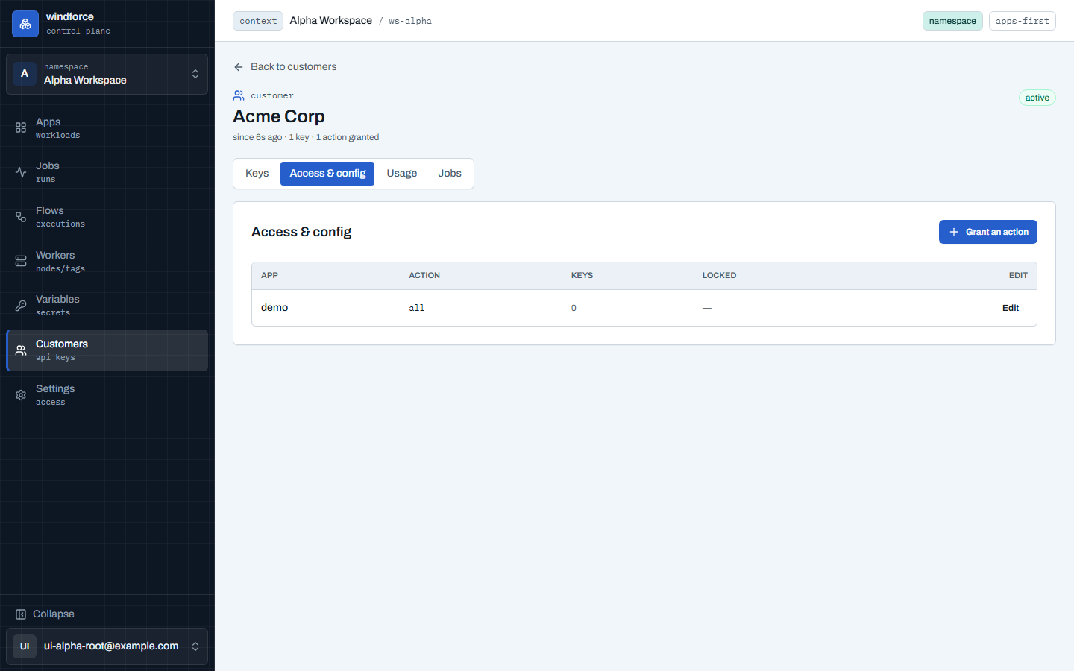Image resolution: width=1074 pixels, height=671 pixels.
Task: Select the Access & config tab
Action: pos(327,174)
